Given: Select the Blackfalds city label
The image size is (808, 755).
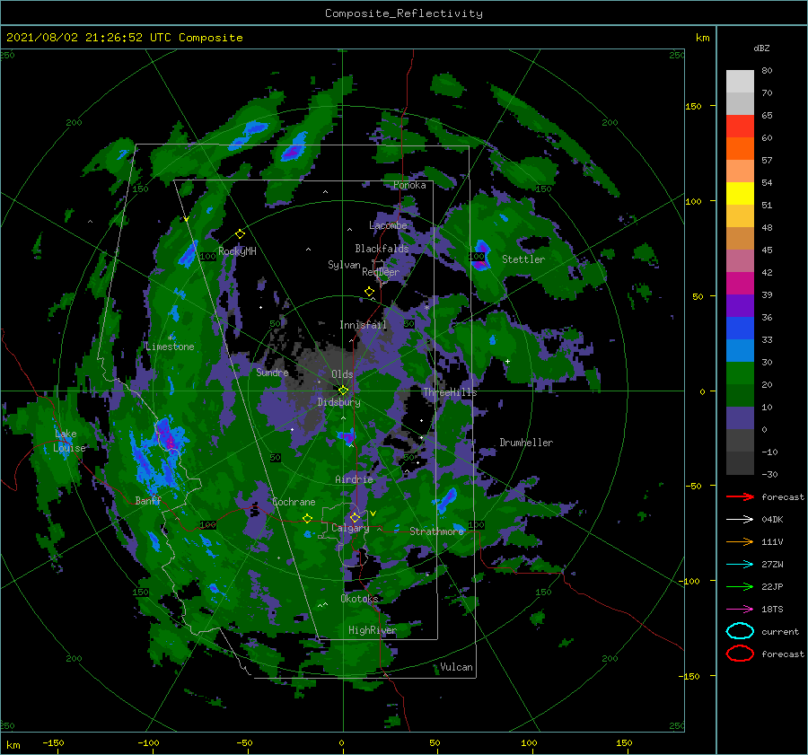Looking at the screenshot, I should [x=382, y=249].
